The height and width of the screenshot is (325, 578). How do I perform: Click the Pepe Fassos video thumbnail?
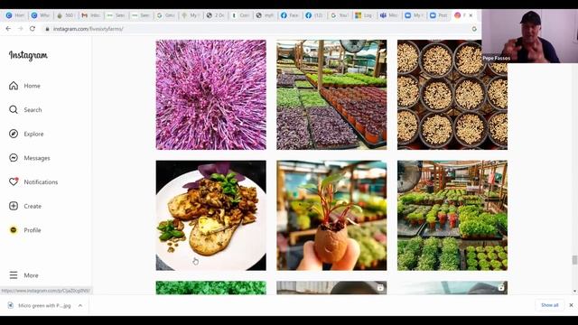(530, 36)
